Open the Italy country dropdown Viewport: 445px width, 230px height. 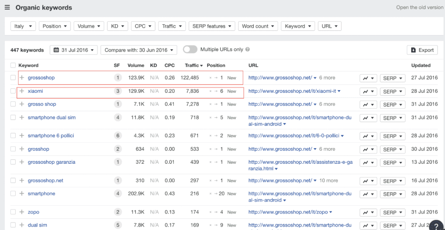pos(23,26)
